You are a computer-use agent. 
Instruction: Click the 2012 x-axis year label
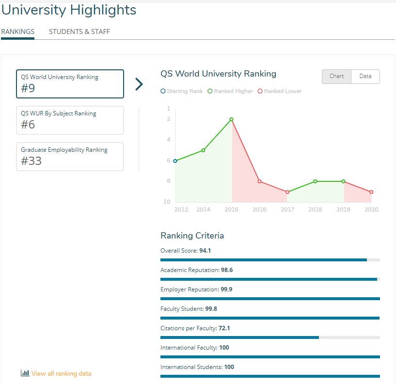coord(181,209)
